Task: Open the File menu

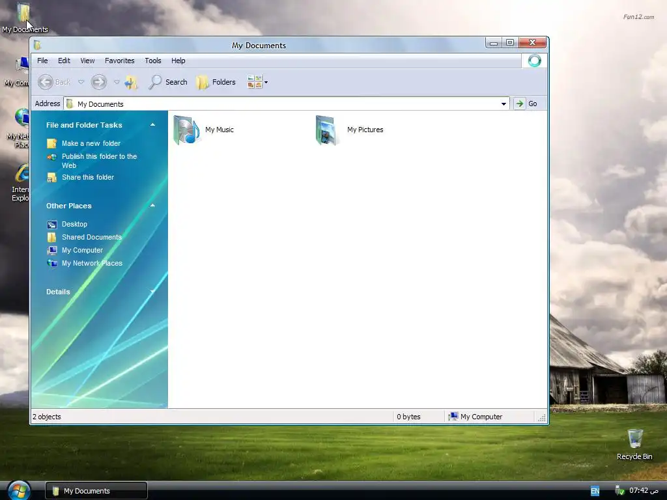Action: (42, 61)
